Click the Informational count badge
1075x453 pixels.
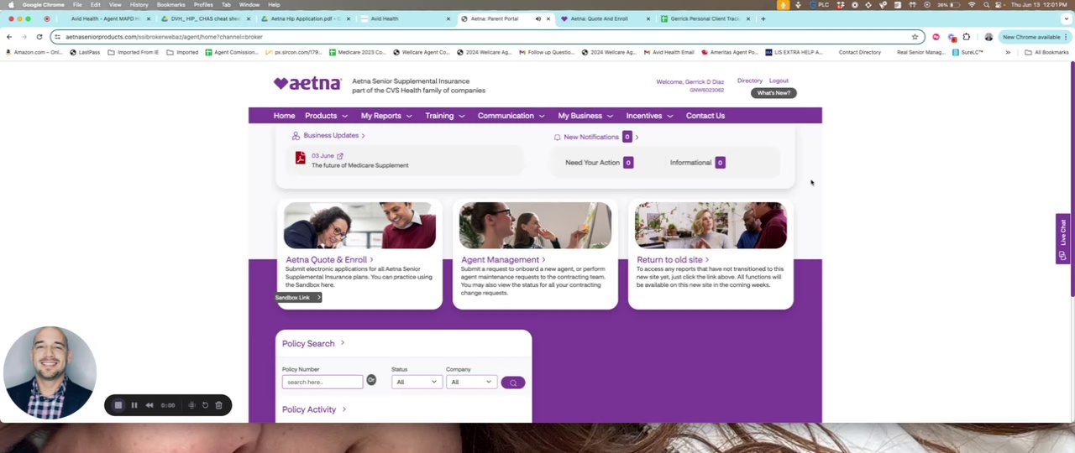(x=720, y=163)
